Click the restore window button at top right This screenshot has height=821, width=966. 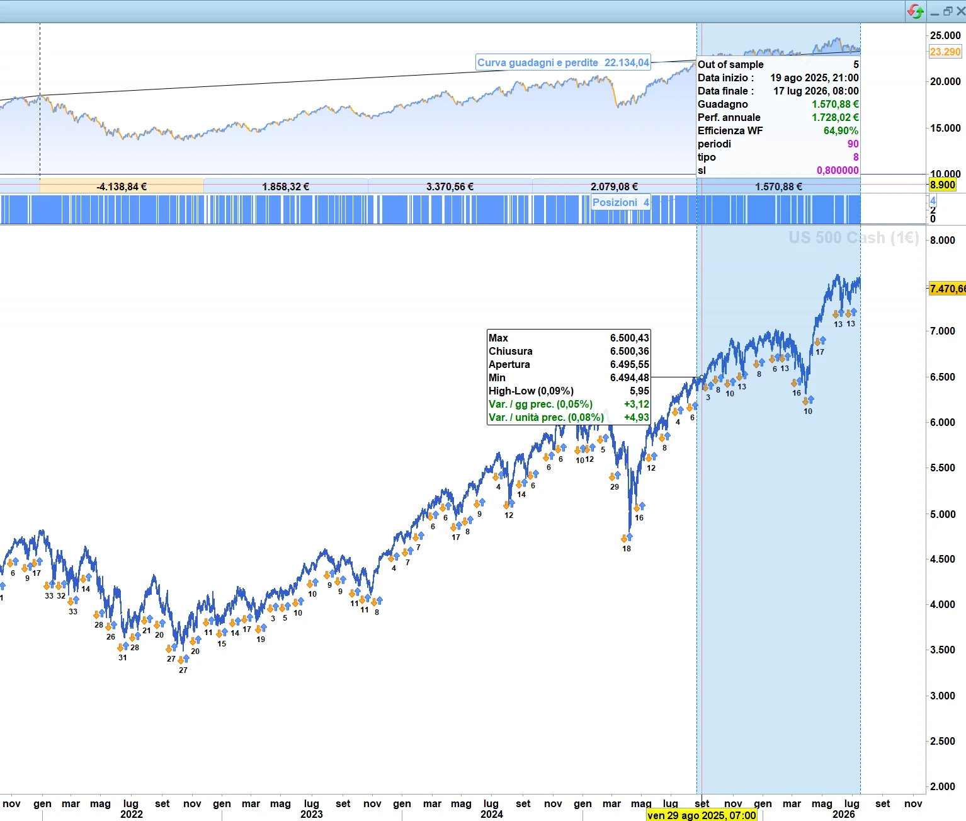(948, 11)
